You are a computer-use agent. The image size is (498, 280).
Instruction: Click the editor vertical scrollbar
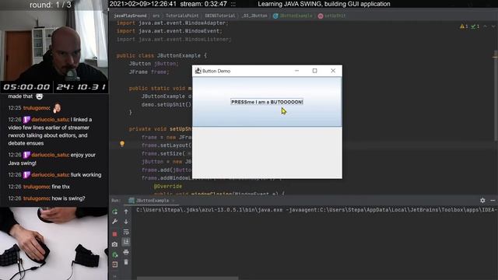click(496, 95)
